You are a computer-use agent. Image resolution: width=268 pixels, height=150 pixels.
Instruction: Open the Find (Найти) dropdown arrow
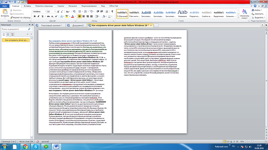coord(262,10)
